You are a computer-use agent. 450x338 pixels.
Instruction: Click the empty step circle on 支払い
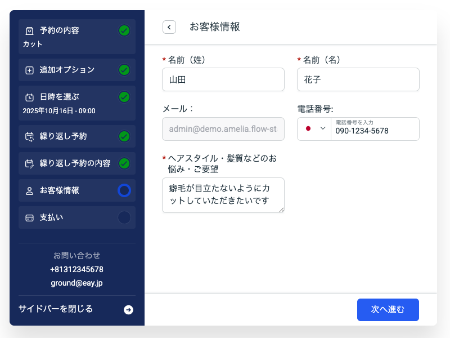click(x=124, y=217)
